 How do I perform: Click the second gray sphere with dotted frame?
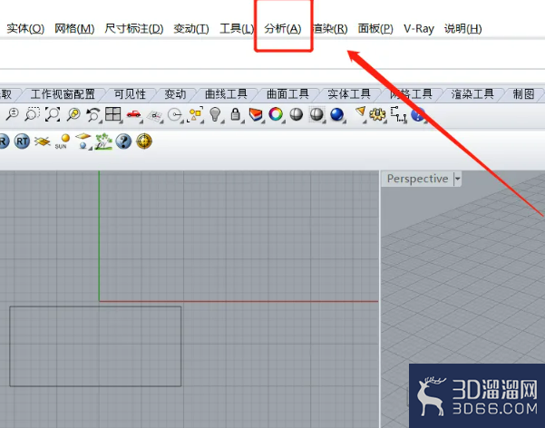[x=316, y=114]
